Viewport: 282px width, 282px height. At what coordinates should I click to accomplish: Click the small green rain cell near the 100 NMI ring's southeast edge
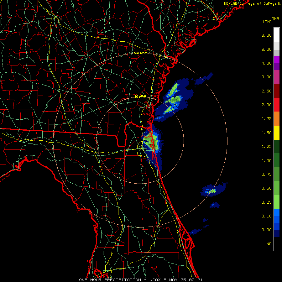213,191
